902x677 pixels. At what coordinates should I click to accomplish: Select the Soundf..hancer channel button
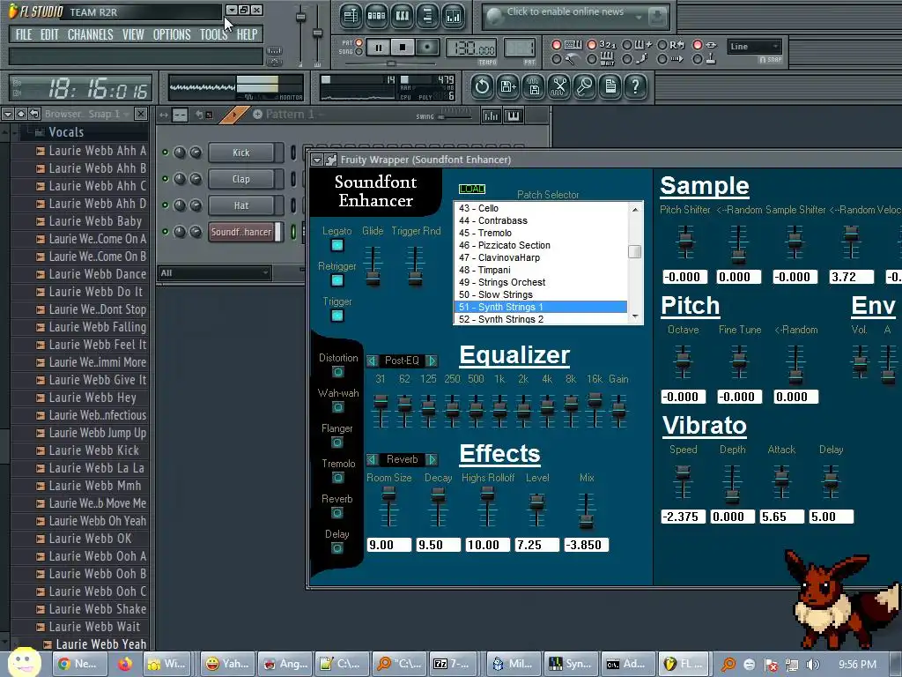(x=241, y=232)
